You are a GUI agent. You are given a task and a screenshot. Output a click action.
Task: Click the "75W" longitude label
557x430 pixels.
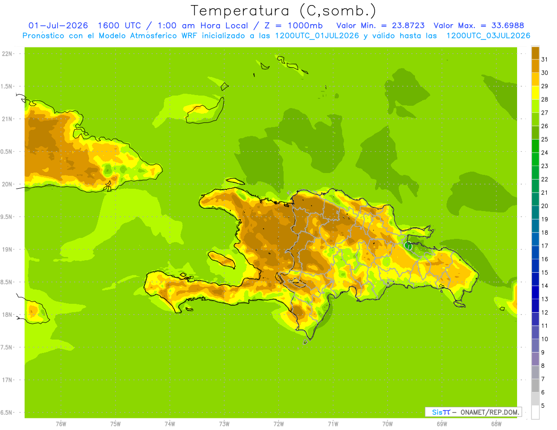(115, 424)
